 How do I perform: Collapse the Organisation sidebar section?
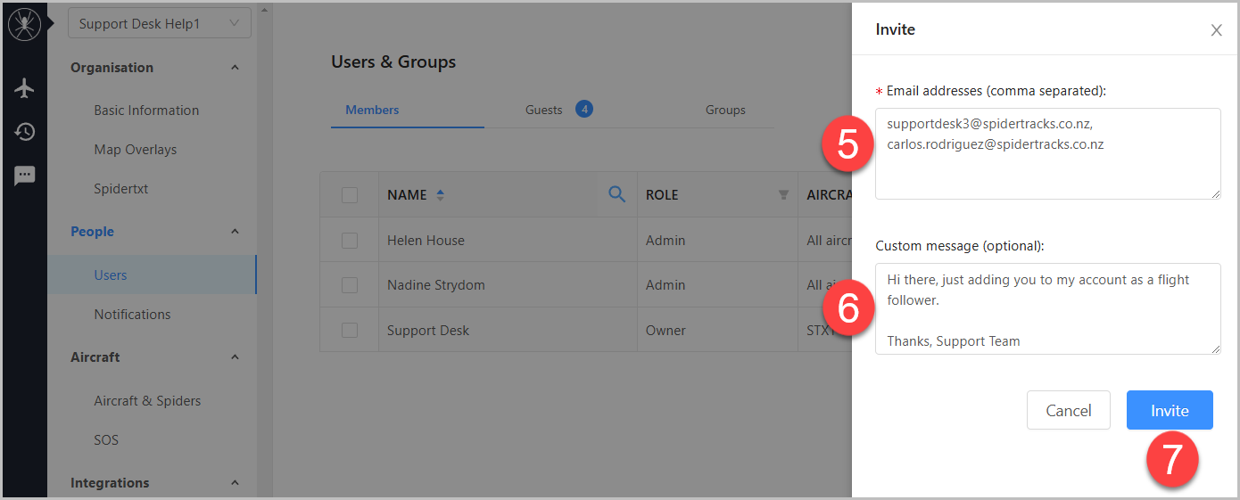(x=235, y=68)
